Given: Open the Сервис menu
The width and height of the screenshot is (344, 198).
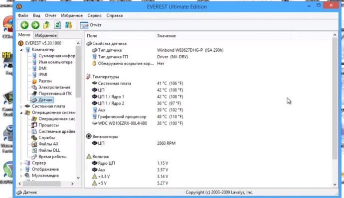Looking at the screenshot, I should (x=94, y=15).
